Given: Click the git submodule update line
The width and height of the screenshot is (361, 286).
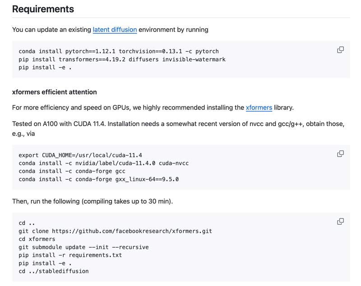Looking at the screenshot, I should point(83,247).
